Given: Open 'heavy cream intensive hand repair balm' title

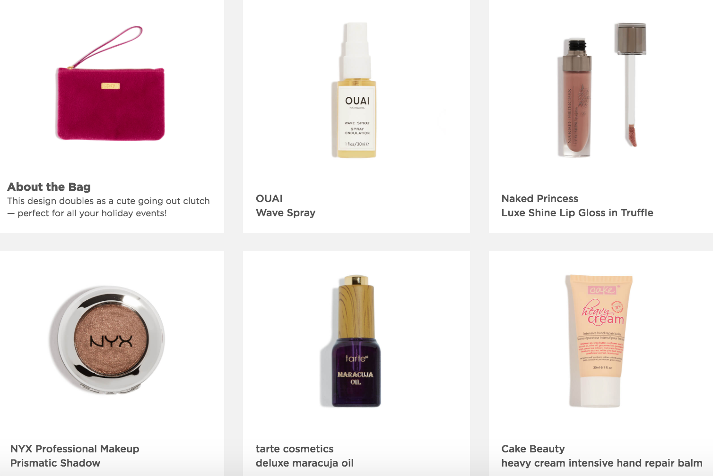Looking at the screenshot, I should (x=602, y=463).
